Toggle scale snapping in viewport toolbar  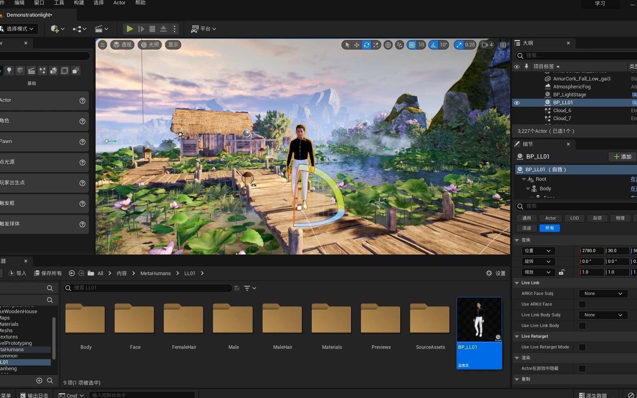coord(459,45)
